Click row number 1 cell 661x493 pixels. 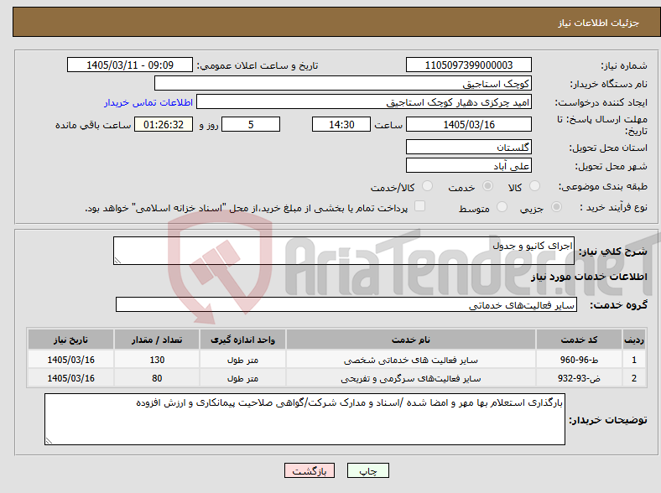tap(634, 360)
